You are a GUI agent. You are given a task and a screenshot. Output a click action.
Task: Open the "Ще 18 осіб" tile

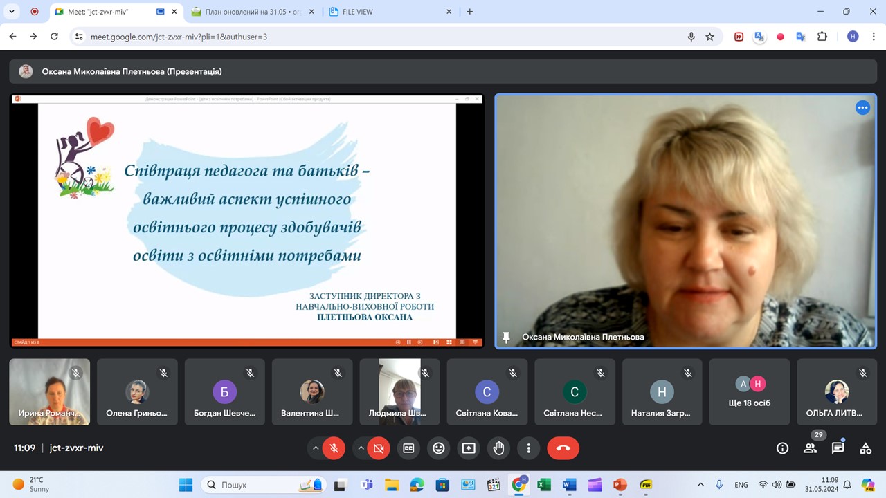(x=751, y=391)
